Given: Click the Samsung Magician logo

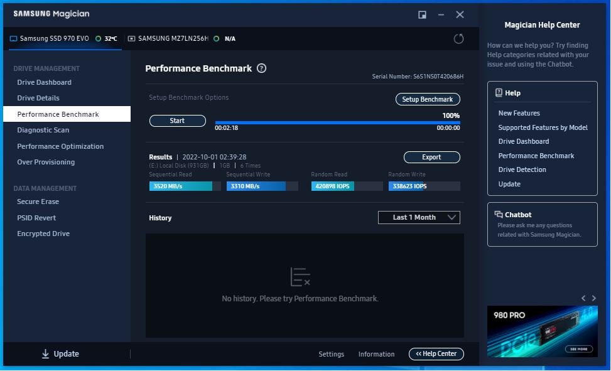Looking at the screenshot, I should (51, 14).
